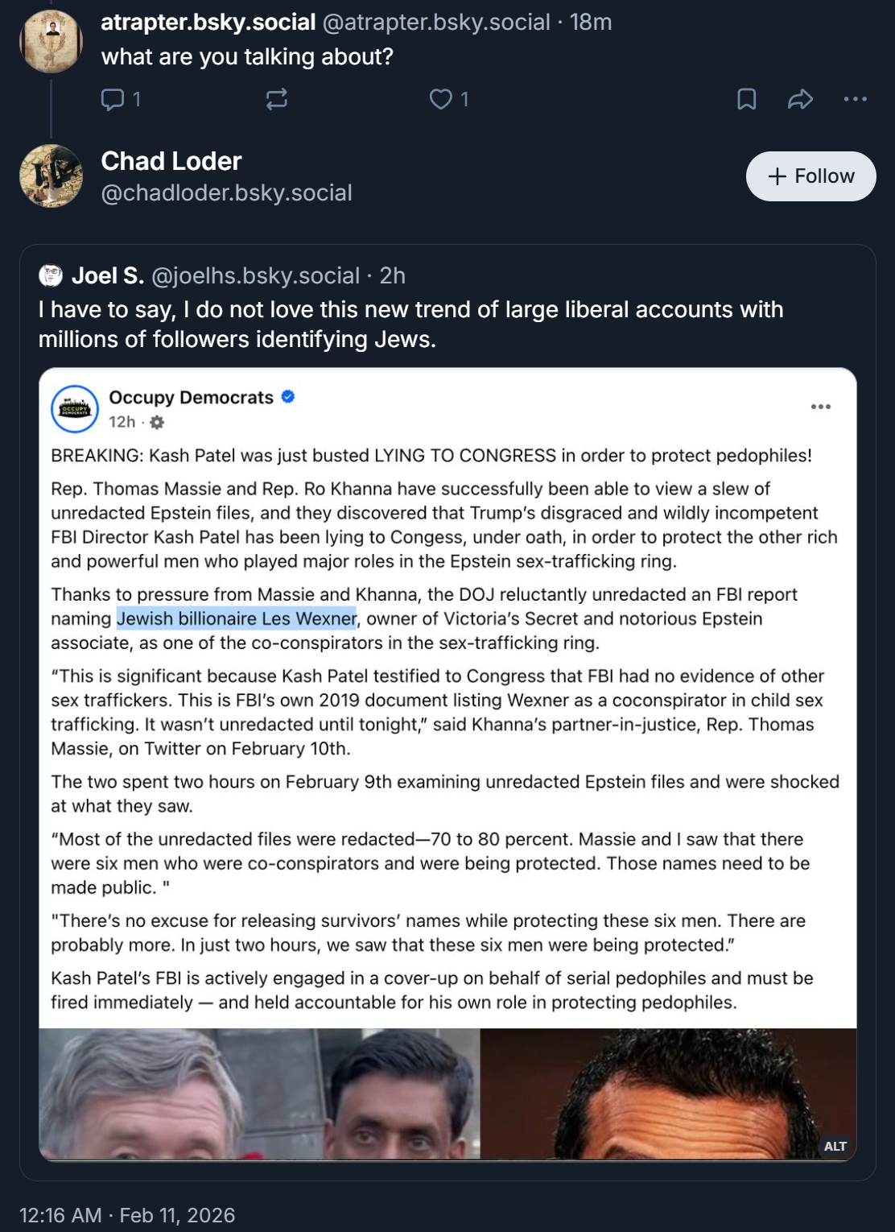Open atrapter's profile avatar
Screen dimensions: 895x1232
51,40
